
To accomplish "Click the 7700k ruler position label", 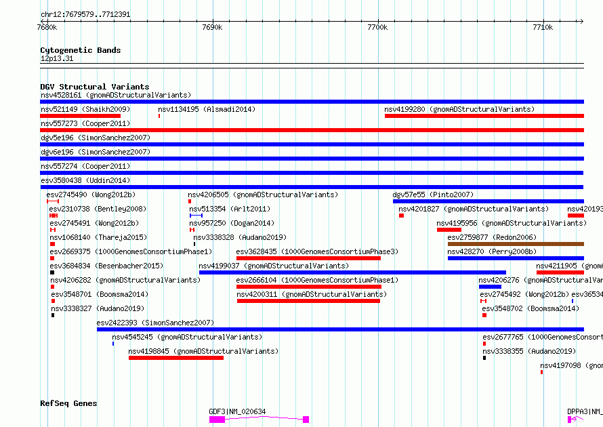I will (x=377, y=27).
